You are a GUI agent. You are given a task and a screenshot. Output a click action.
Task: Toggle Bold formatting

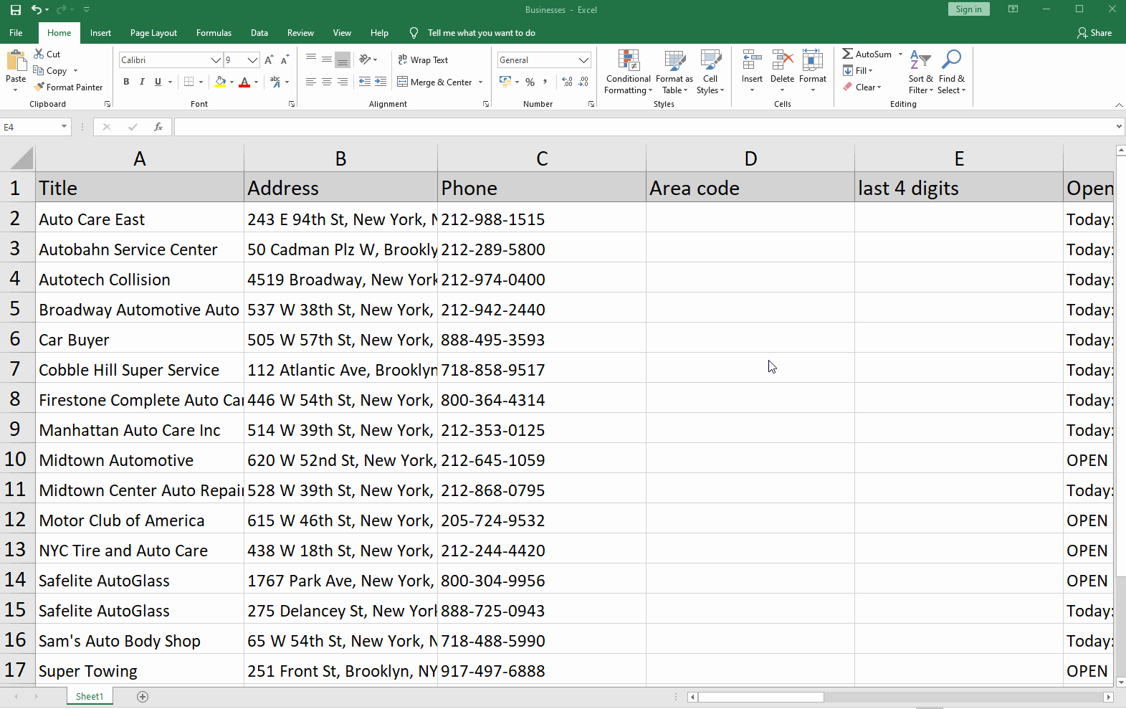click(x=126, y=82)
